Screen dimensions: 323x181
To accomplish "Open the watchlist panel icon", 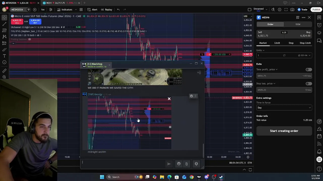I will click(319, 18).
